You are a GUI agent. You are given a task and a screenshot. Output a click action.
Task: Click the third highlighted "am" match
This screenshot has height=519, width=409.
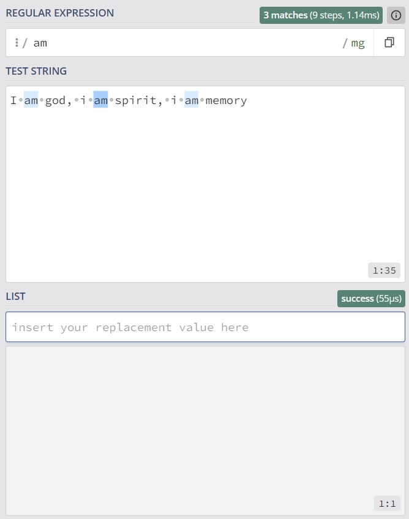point(192,100)
